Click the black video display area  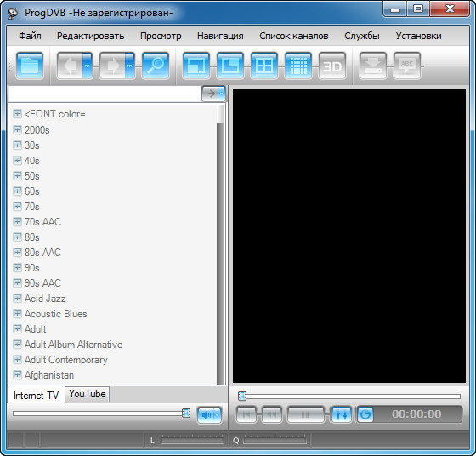pyautogui.click(x=349, y=236)
